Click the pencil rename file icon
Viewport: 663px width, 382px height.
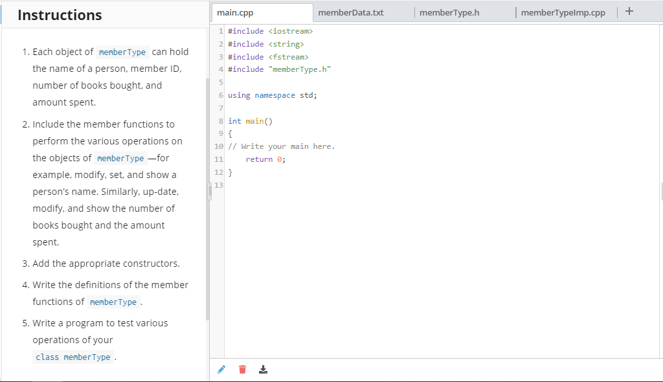click(x=221, y=370)
